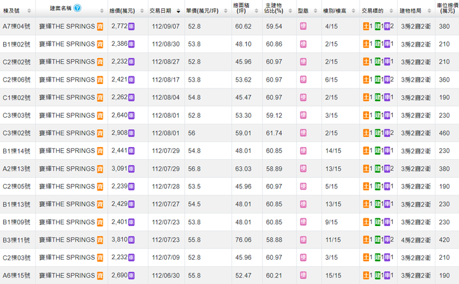Click purple 車 icon beside 2,690 price

[131, 276]
